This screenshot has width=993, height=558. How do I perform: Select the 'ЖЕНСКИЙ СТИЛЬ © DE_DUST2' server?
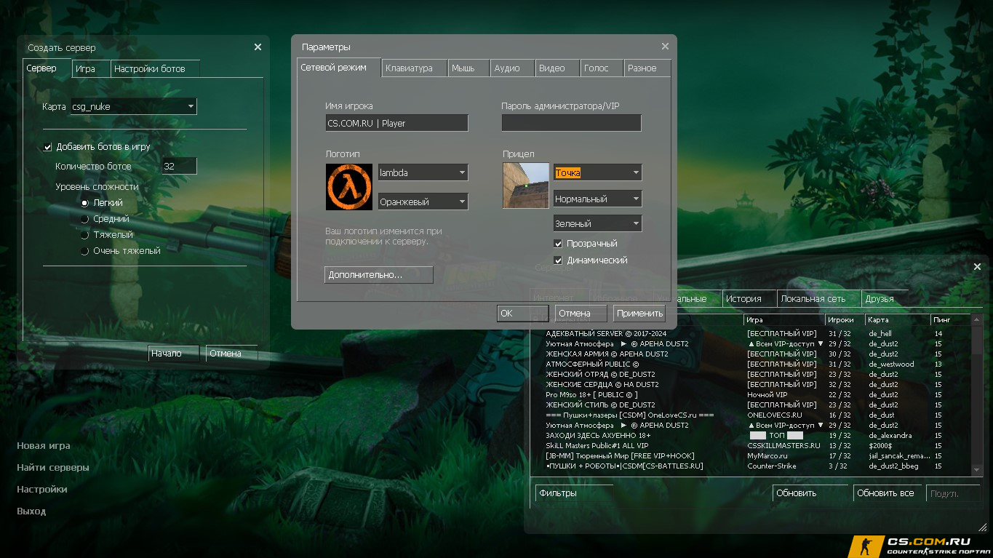click(753, 405)
